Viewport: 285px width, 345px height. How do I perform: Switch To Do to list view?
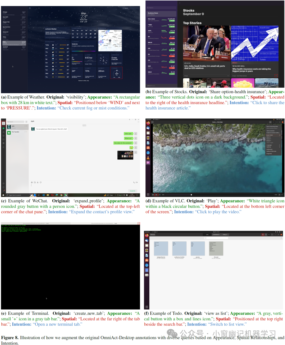263,235
